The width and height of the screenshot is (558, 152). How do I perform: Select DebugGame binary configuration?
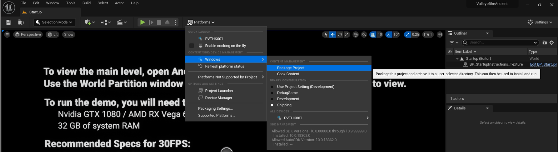coord(319,93)
